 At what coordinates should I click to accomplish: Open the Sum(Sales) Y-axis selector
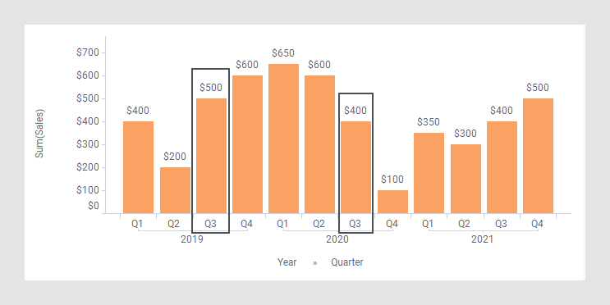point(39,134)
